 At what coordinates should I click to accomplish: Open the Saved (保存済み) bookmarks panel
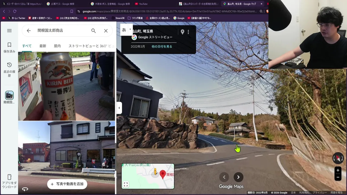9,47
